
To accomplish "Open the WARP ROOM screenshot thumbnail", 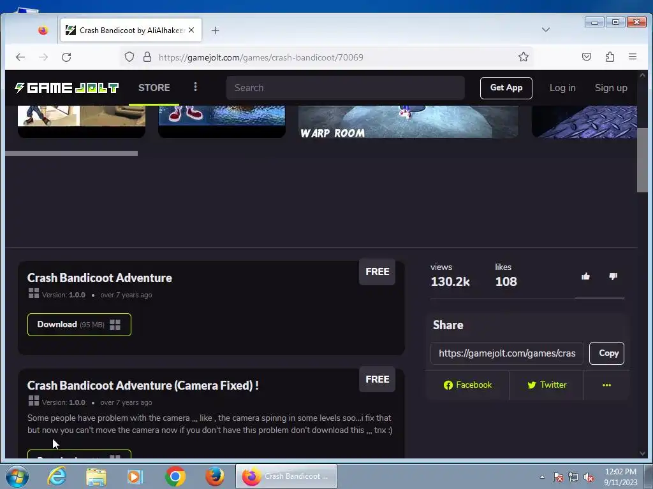I will pyautogui.click(x=408, y=122).
